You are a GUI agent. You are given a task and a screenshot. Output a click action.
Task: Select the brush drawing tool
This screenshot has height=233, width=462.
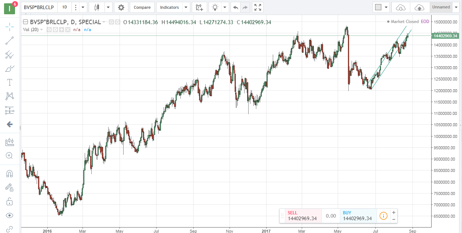(x=10, y=68)
